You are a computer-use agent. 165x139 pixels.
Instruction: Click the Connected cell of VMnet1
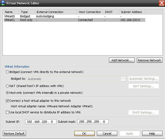pyautogui.click(x=85, y=20)
